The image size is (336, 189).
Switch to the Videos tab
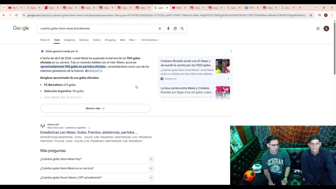pos(97,40)
